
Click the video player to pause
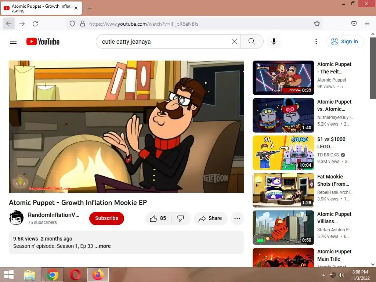pos(126,127)
